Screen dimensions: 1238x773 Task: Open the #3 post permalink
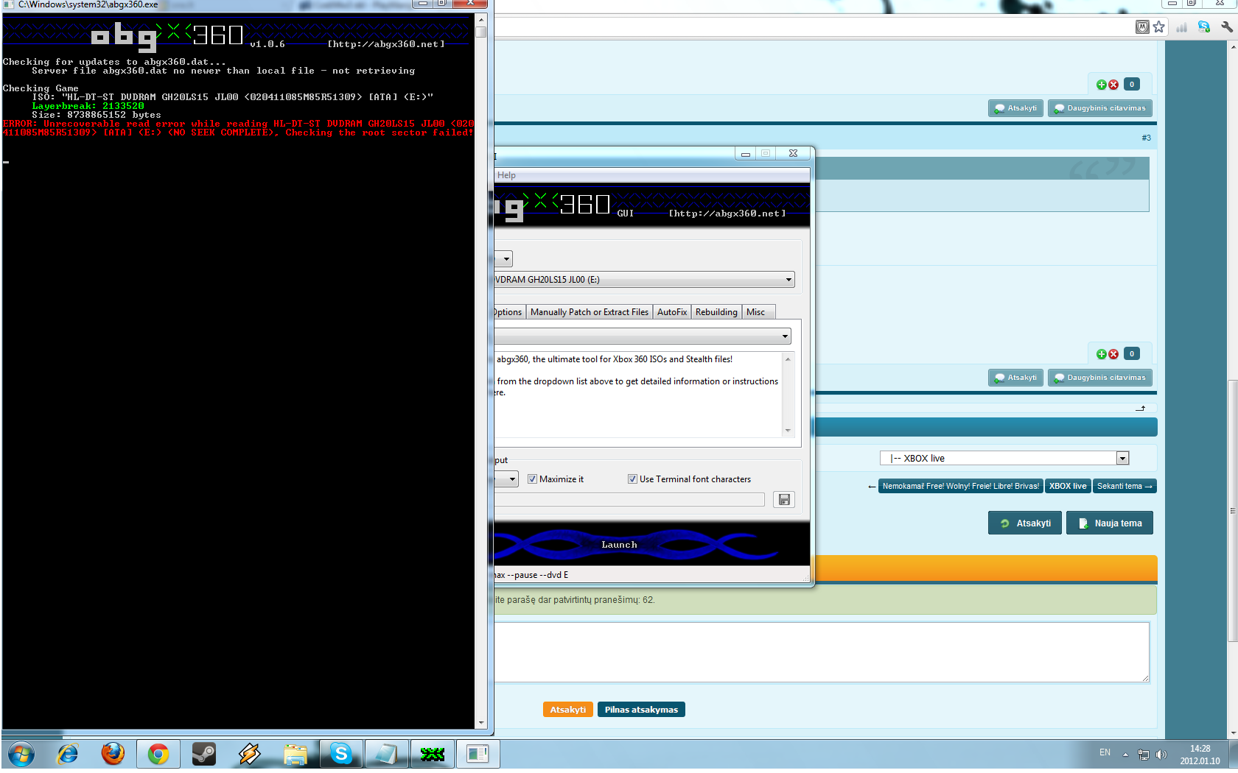click(1146, 138)
